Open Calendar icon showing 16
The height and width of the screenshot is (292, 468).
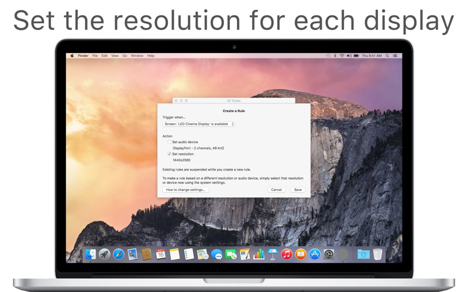pyautogui.click(x=160, y=254)
